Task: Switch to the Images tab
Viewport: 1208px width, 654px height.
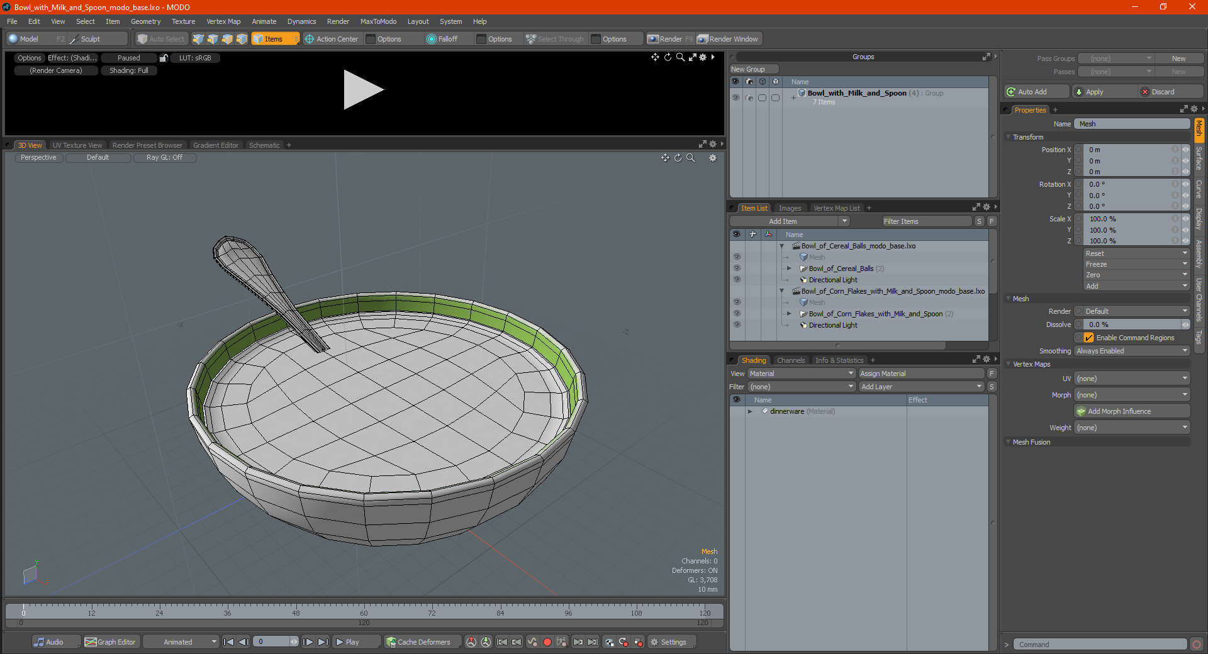Action: (x=790, y=208)
